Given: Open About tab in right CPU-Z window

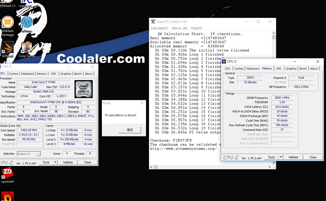Looking at the screenshot, I should 314,69.
